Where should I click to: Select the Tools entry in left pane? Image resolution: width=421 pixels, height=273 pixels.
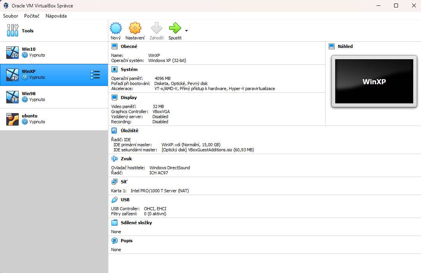point(54,30)
